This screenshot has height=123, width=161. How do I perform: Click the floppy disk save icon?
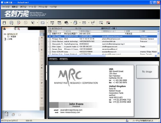pyautogui.click(x=4, y=23)
